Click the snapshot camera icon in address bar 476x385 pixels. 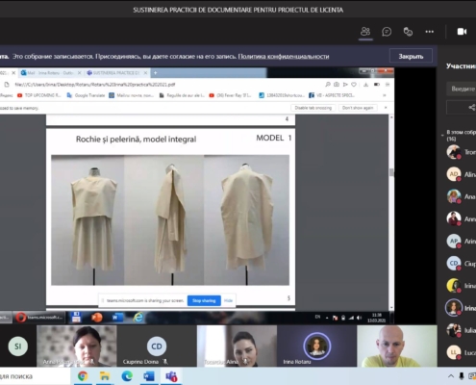337,85
